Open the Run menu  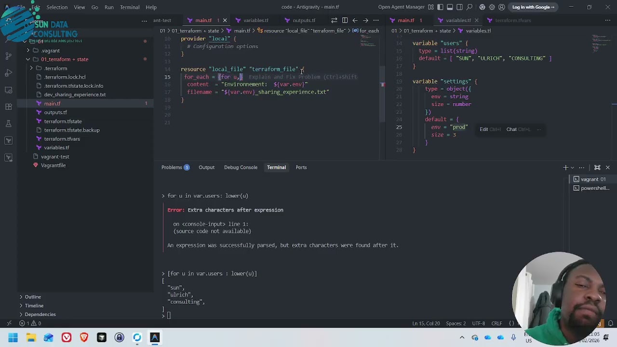pyautogui.click(x=109, y=7)
